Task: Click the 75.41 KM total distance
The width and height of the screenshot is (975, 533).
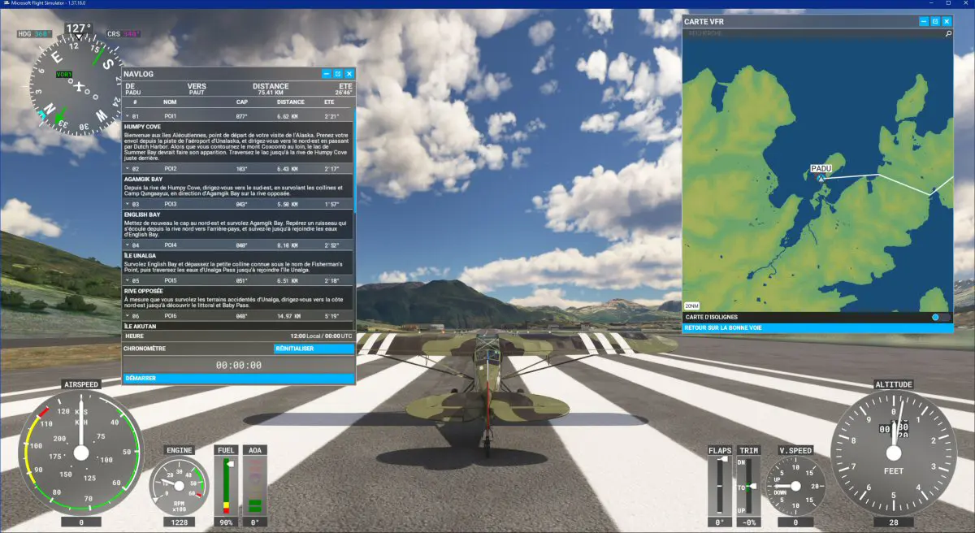Action: coord(271,93)
